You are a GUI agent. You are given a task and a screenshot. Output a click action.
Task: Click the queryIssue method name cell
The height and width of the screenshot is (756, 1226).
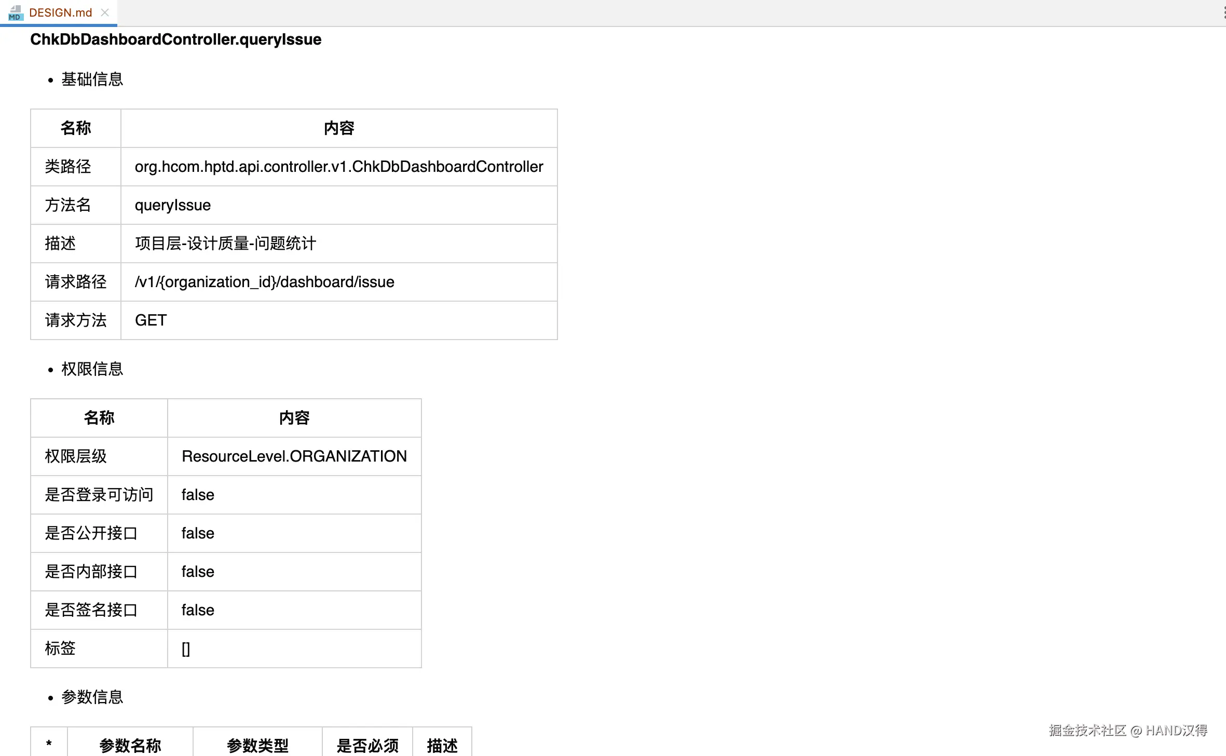173,205
